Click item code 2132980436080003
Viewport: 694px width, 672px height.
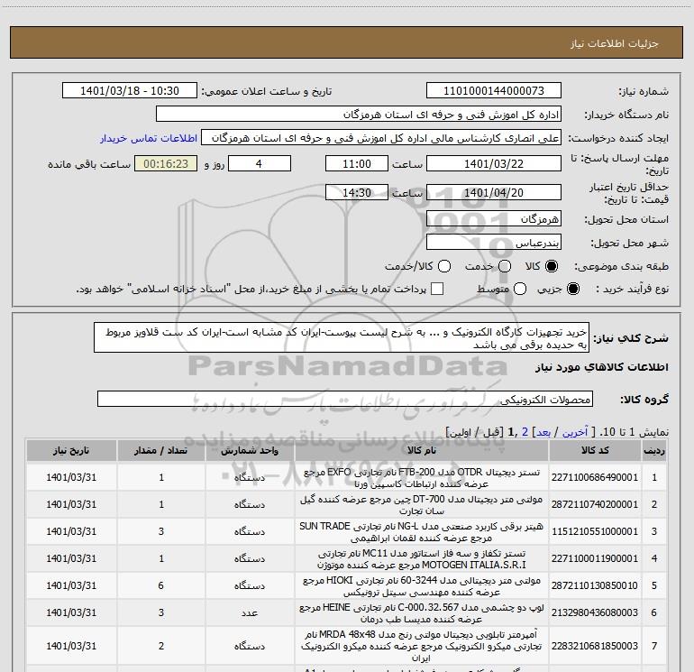tap(595, 612)
